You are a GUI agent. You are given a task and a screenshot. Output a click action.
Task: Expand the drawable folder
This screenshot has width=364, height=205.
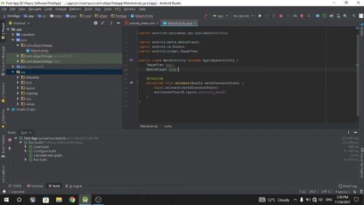click(18, 77)
